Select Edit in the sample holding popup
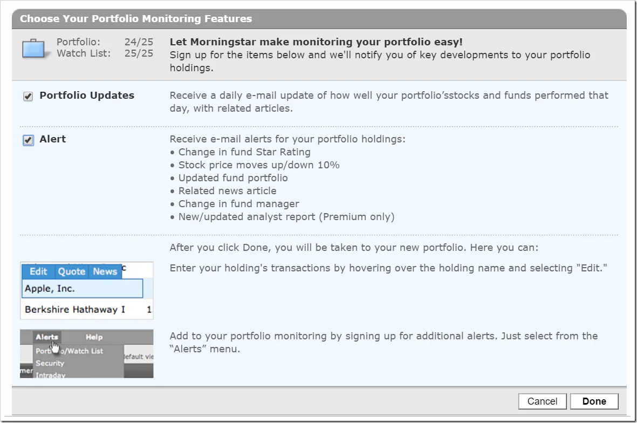637x423 pixels. [38, 271]
